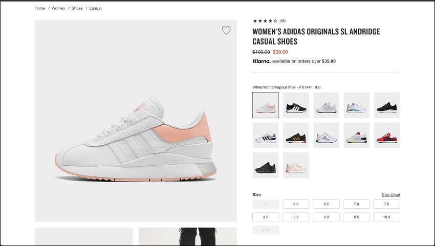Select black shoe with iridescent heel swatch
Image resolution: width=435 pixels, height=246 pixels.
pos(387,105)
